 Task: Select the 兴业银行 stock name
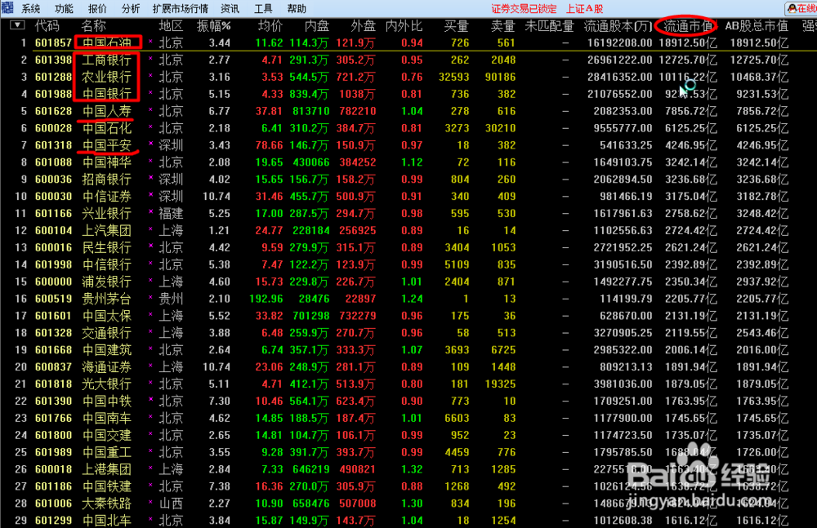click(x=106, y=214)
